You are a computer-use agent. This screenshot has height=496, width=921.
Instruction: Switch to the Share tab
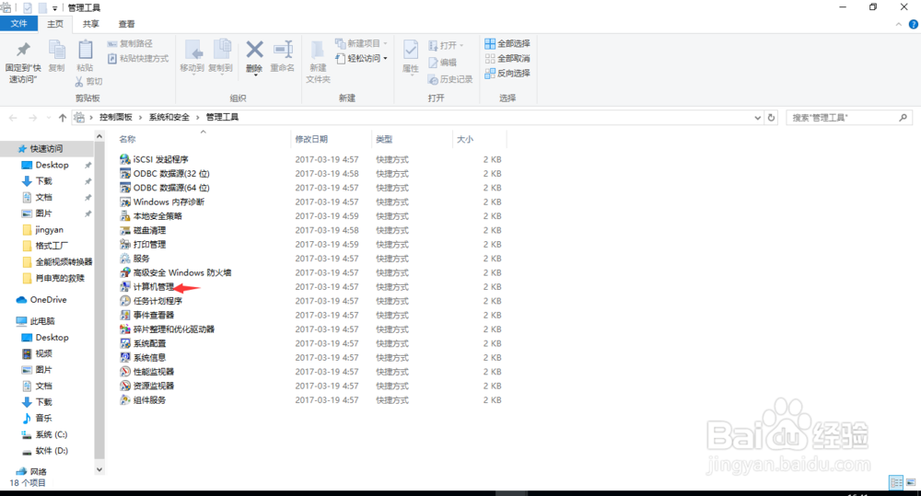[x=90, y=24]
